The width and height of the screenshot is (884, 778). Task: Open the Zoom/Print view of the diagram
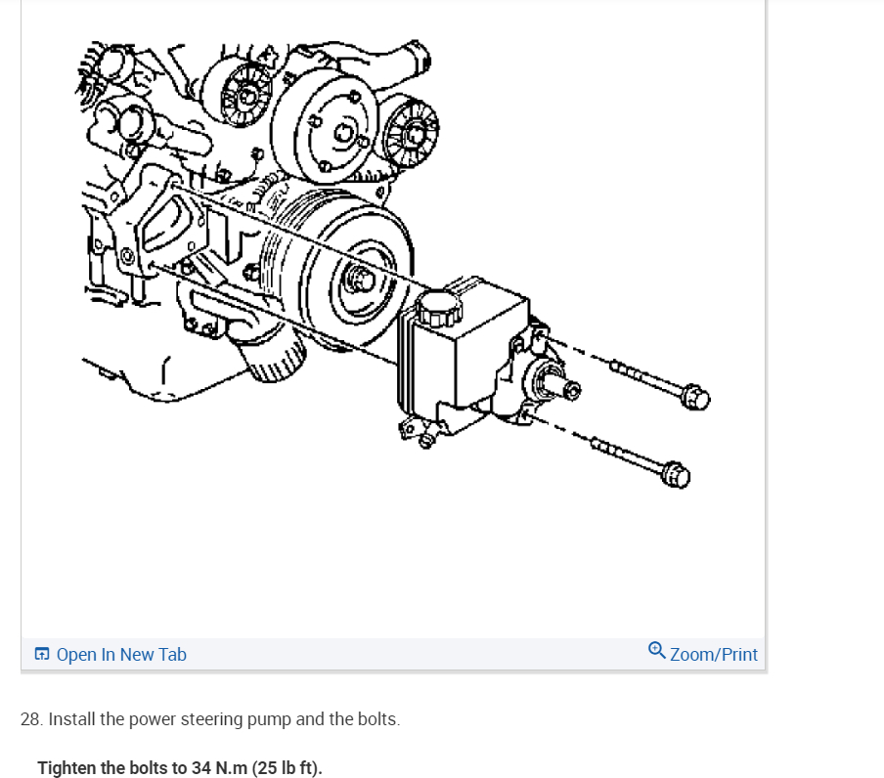tap(702, 654)
